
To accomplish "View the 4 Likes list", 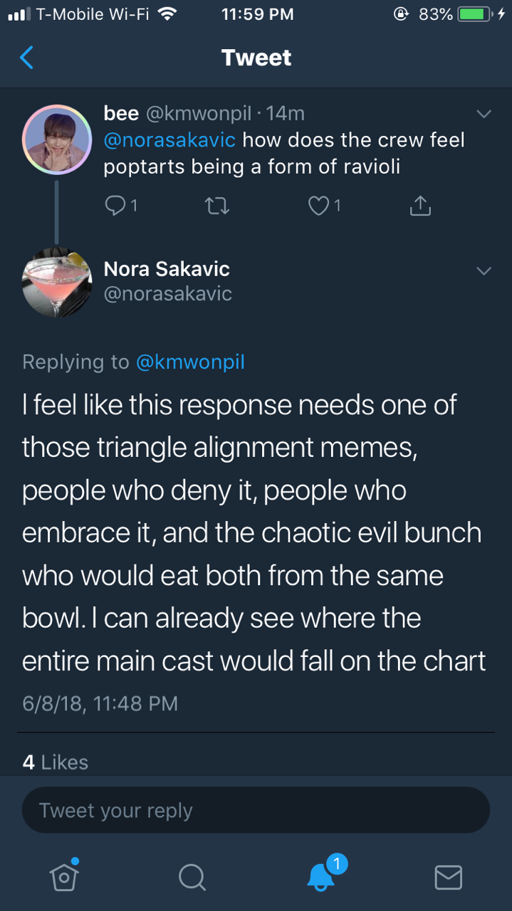I will (x=56, y=762).
